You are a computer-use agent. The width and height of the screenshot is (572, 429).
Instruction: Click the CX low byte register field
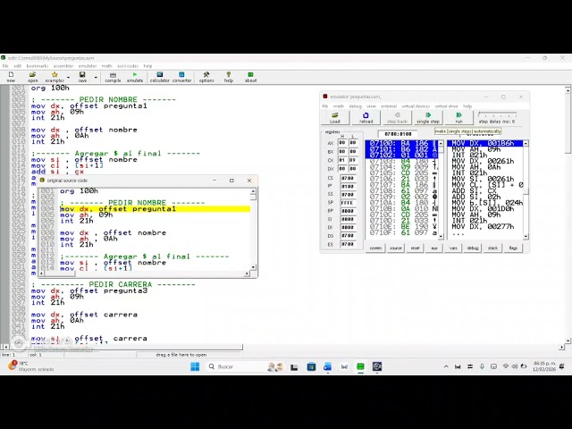tap(352, 160)
